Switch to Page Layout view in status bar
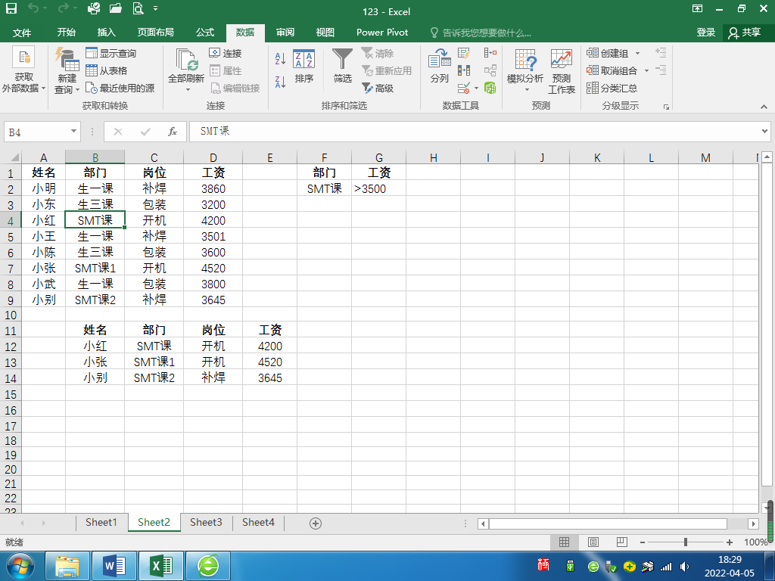The height and width of the screenshot is (581, 775). [x=593, y=542]
